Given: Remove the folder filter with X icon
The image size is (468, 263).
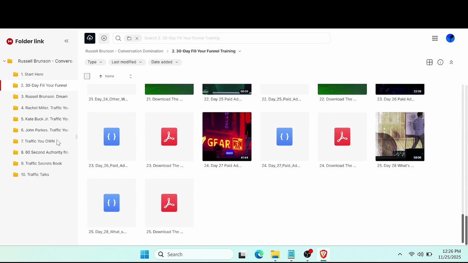Looking at the screenshot, I should click(137, 38).
